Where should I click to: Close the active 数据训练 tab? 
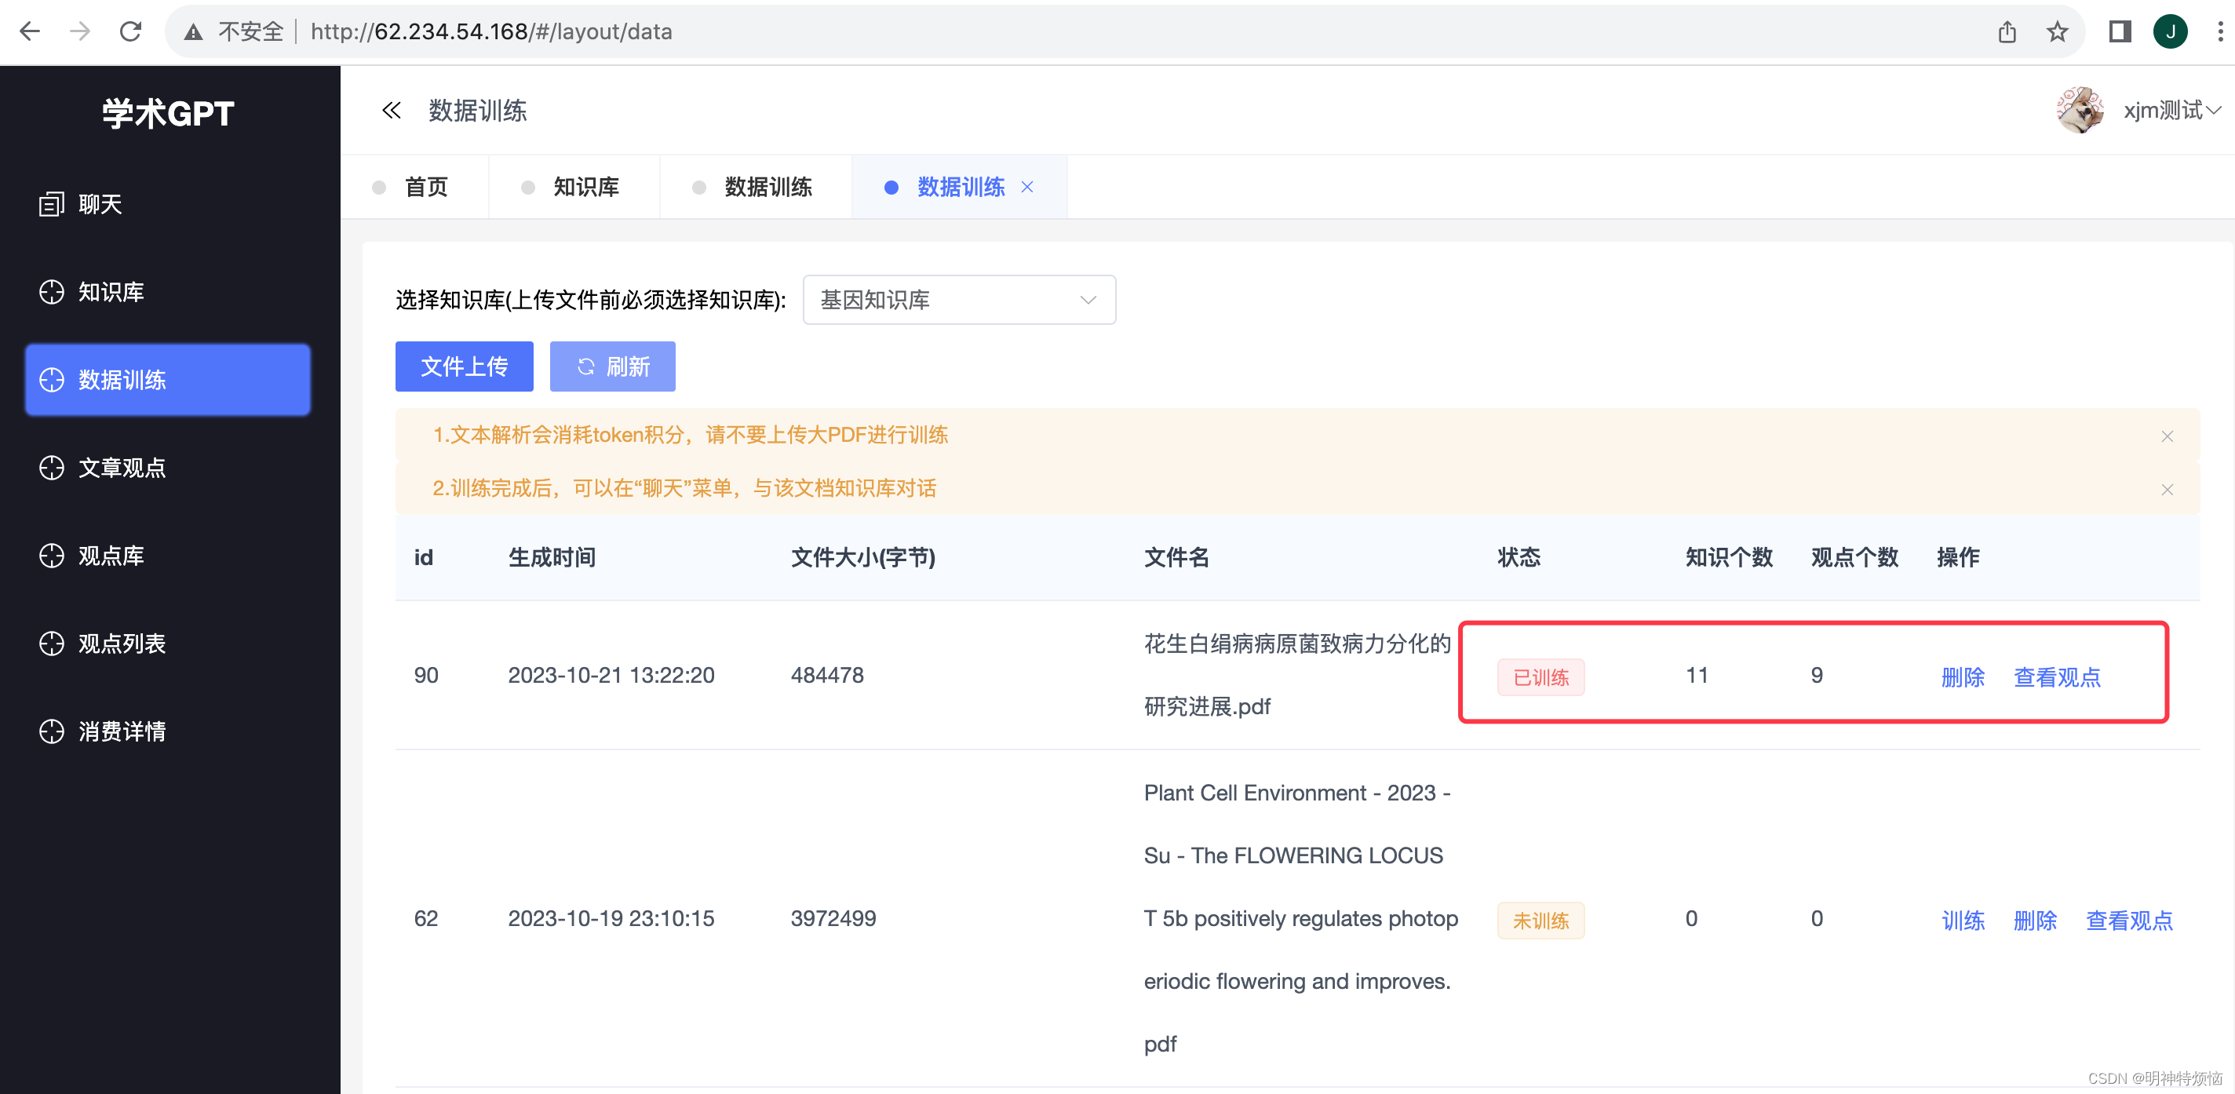click(1027, 188)
